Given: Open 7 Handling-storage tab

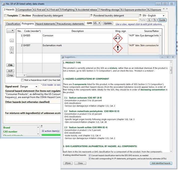Looking at the screenshot, I should click(109, 10).
